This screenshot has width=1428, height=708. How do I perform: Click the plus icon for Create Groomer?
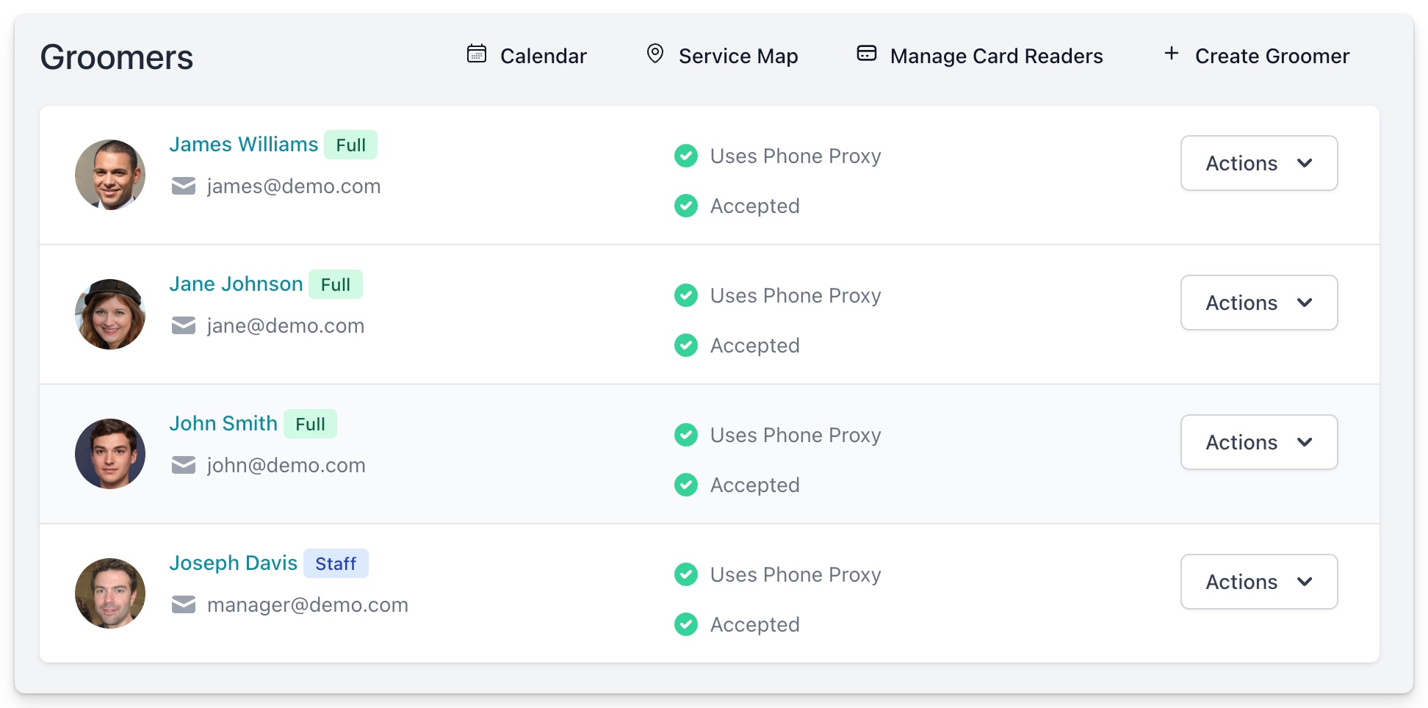click(x=1172, y=54)
